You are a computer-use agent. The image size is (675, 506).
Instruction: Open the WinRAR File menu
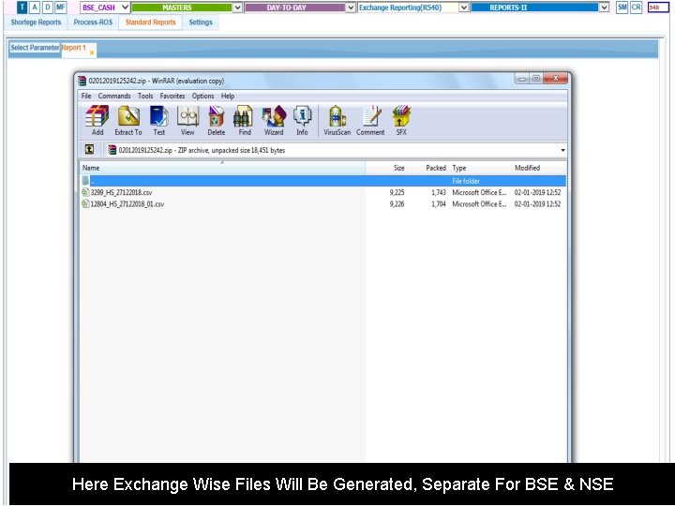[86, 96]
